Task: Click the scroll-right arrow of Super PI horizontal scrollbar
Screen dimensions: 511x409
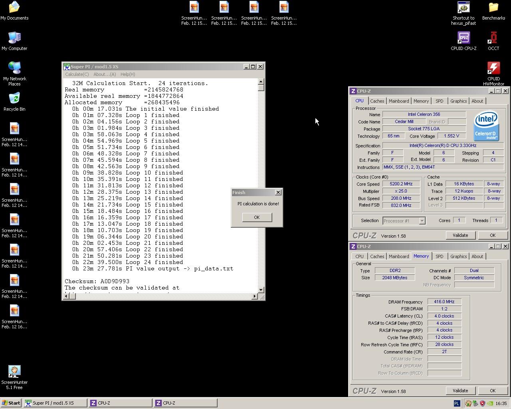Action: pyautogui.click(x=255, y=296)
